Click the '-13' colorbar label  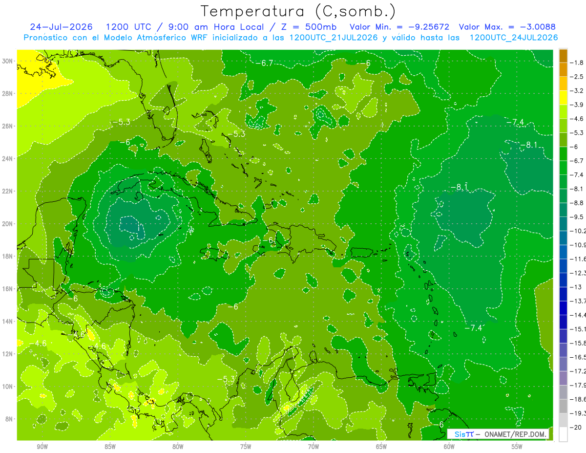[576, 287]
